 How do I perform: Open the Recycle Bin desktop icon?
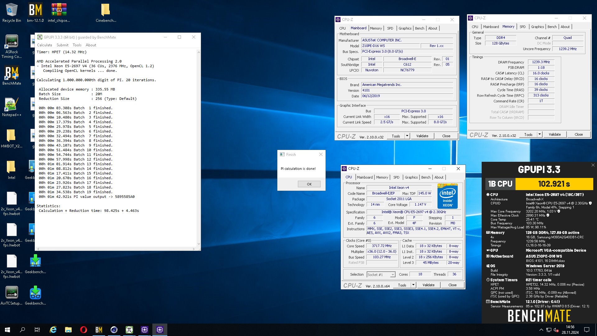12,13
